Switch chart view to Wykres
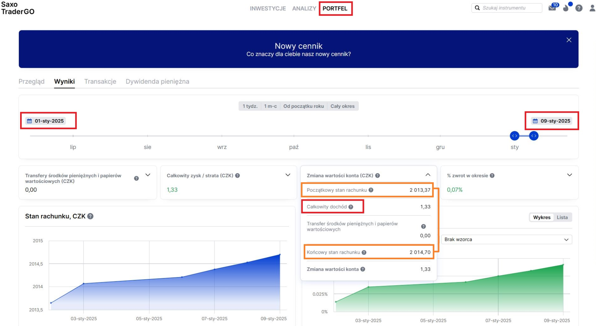596x326 pixels. pos(542,217)
